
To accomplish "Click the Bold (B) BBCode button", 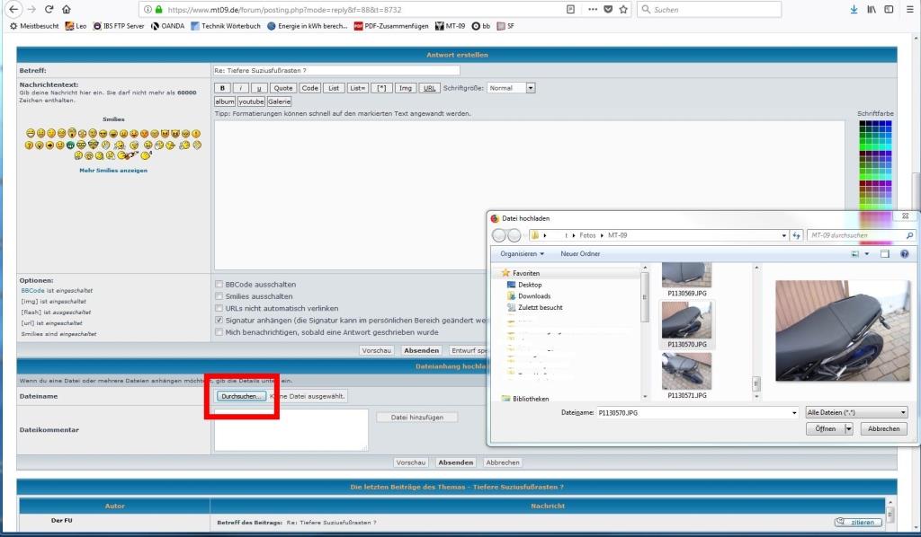I will (x=222, y=88).
